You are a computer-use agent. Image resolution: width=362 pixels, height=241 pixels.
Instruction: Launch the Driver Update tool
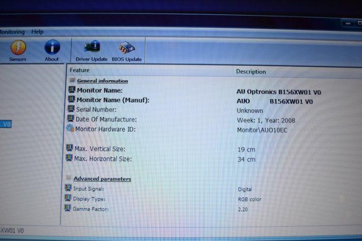pos(92,51)
